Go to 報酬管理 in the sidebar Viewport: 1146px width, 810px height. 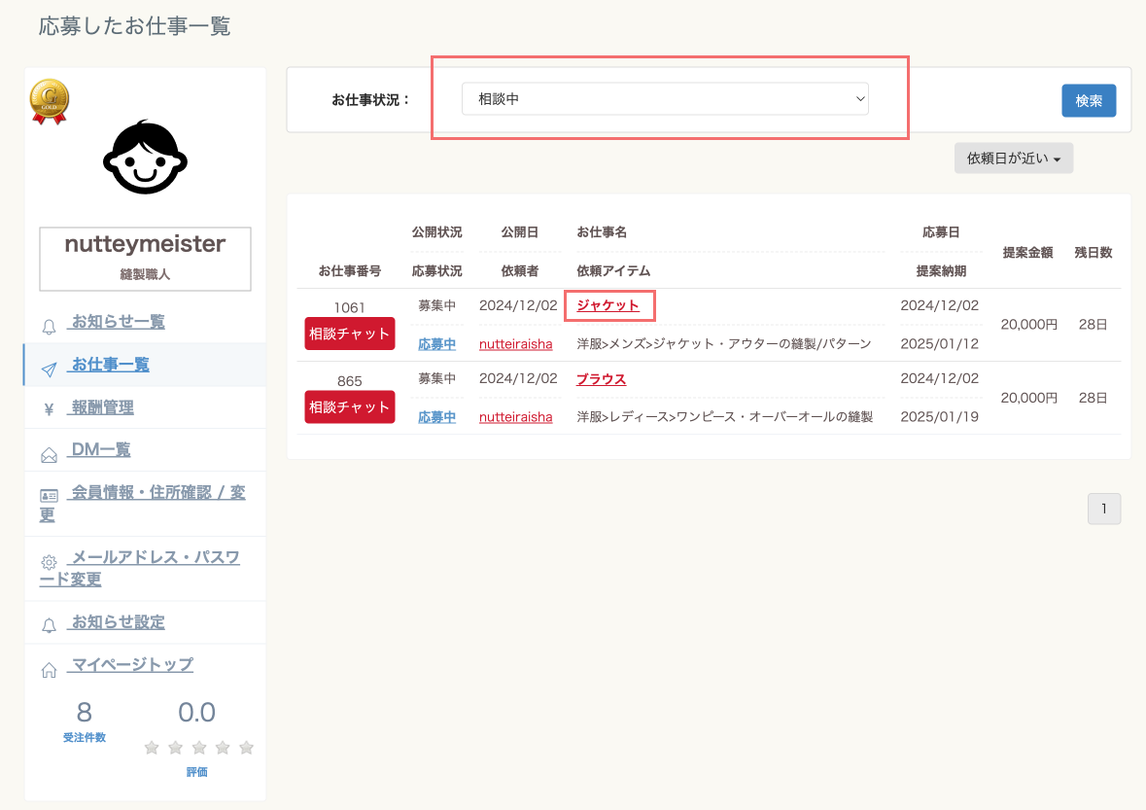pyautogui.click(x=102, y=407)
